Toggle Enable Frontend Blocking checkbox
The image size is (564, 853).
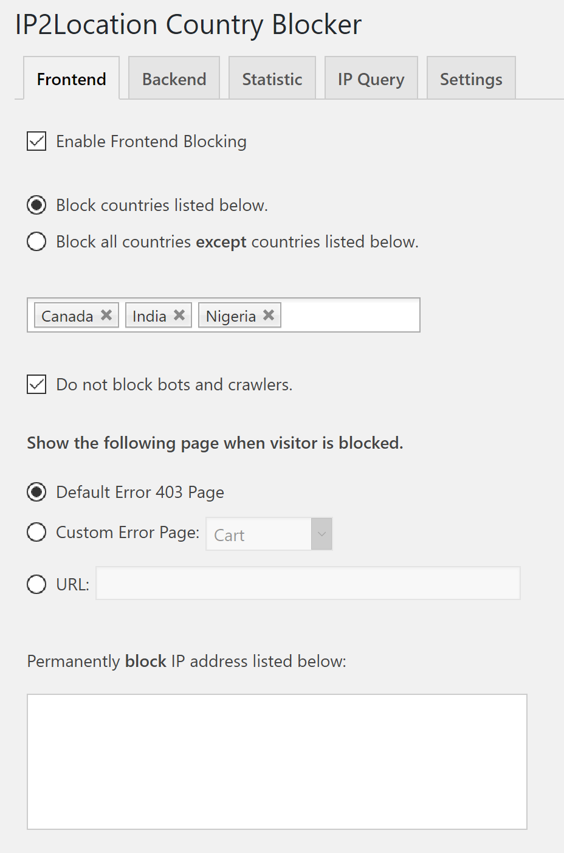click(36, 141)
